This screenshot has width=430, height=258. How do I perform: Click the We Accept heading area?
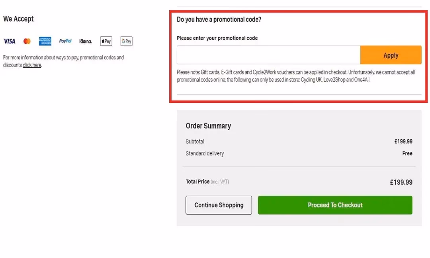pyautogui.click(x=18, y=18)
